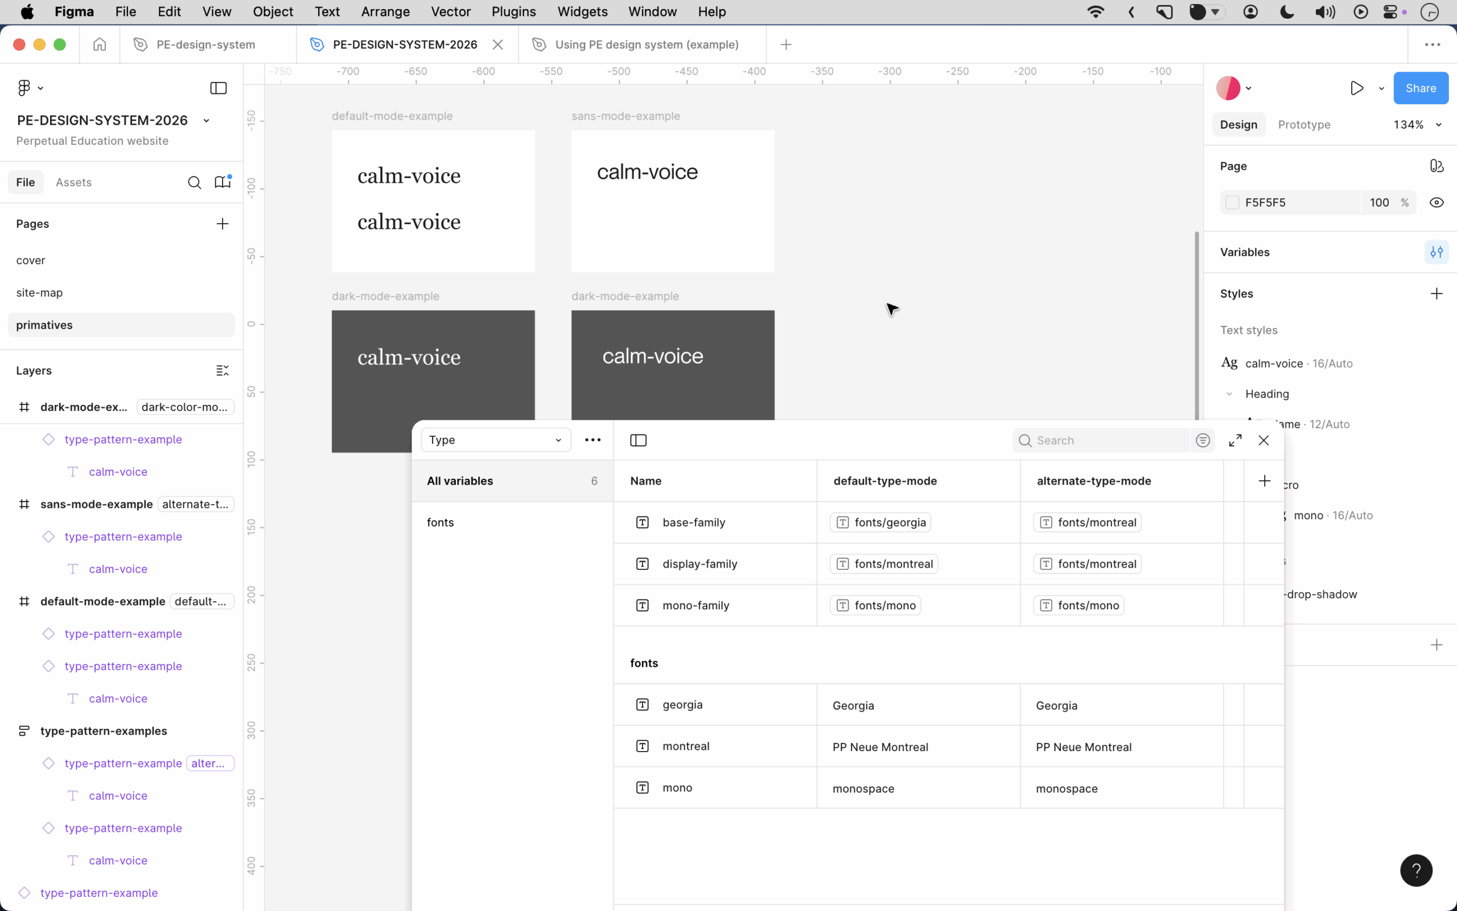Toggle variables sidebar panel icon
This screenshot has height=911, width=1457.
[638, 441]
